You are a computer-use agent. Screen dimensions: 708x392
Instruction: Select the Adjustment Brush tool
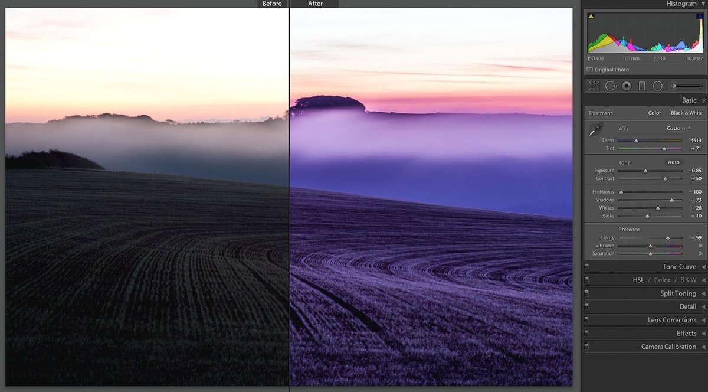pyautogui.click(x=686, y=86)
